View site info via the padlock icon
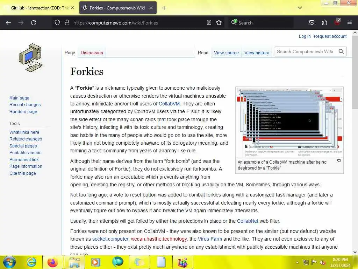This screenshot has width=358, height=269. (67, 23)
